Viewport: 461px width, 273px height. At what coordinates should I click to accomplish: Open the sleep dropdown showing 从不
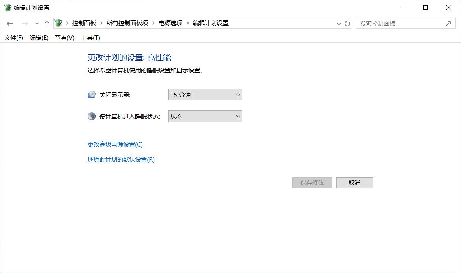tap(204, 116)
